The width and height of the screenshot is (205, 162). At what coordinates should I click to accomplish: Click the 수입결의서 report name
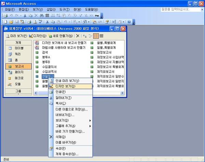49,67
